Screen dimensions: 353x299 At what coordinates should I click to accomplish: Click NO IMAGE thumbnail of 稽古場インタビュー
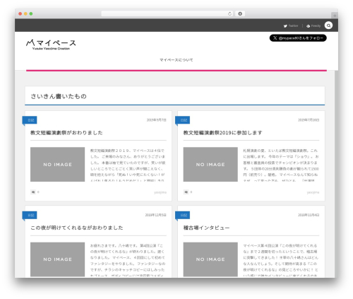click(210, 259)
